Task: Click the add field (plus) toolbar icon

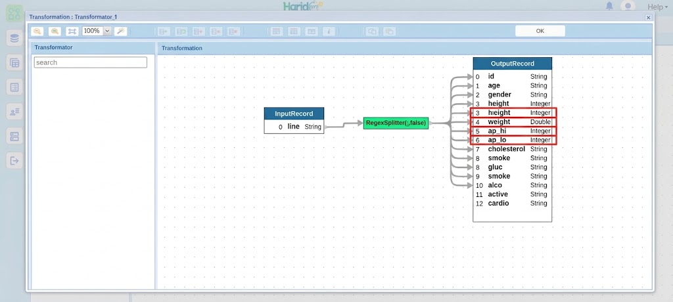Action: click(198, 32)
